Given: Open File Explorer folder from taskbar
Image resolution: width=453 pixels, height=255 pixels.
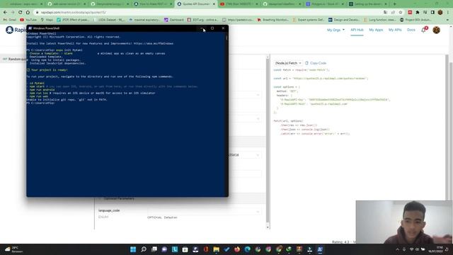Looking at the screenshot, I should (216, 249).
